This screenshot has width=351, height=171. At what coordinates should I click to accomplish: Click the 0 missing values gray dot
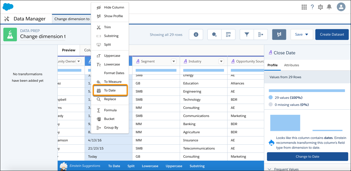[x=271, y=104]
